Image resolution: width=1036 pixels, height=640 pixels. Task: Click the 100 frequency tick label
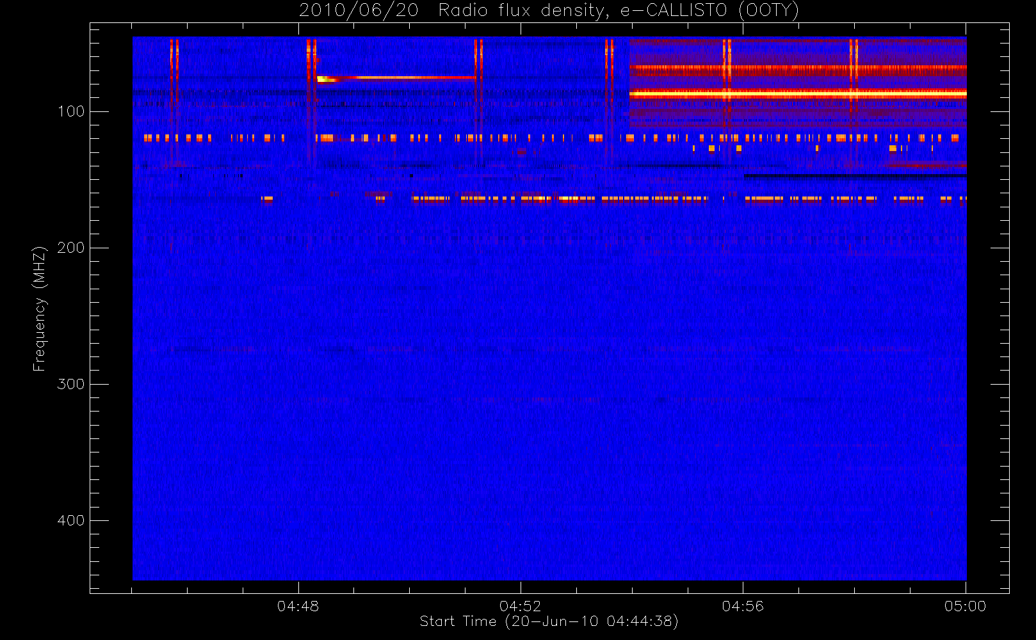tap(70, 111)
